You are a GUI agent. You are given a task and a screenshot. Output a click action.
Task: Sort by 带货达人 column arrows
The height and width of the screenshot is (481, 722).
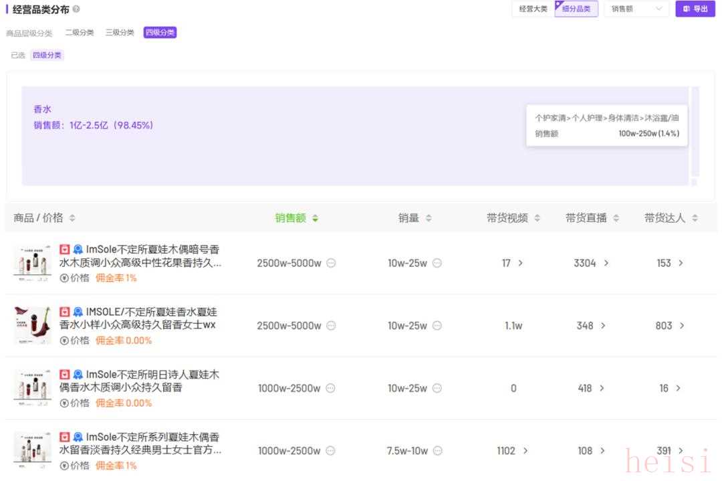(x=695, y=218)
